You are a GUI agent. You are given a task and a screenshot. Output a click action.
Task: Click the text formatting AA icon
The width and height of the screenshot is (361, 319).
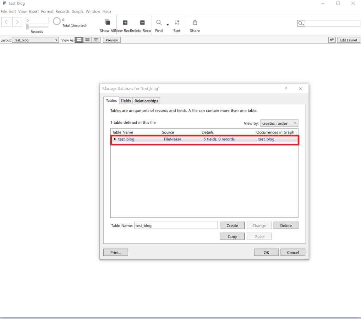331,40
